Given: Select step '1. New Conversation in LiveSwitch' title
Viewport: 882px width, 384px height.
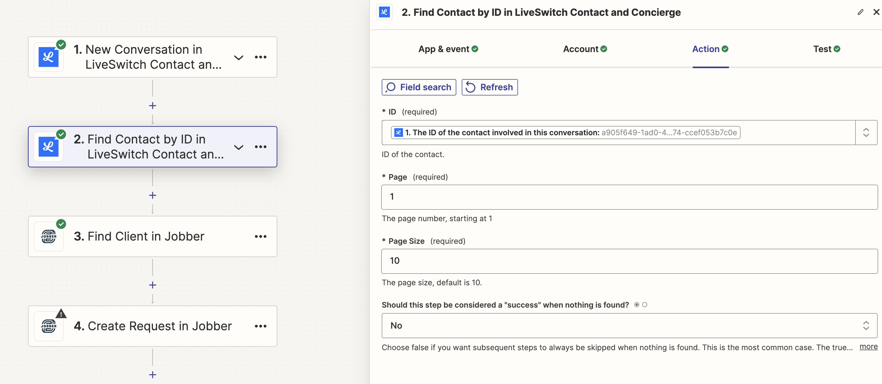Looking at the screenshot, I should (147, 57).
